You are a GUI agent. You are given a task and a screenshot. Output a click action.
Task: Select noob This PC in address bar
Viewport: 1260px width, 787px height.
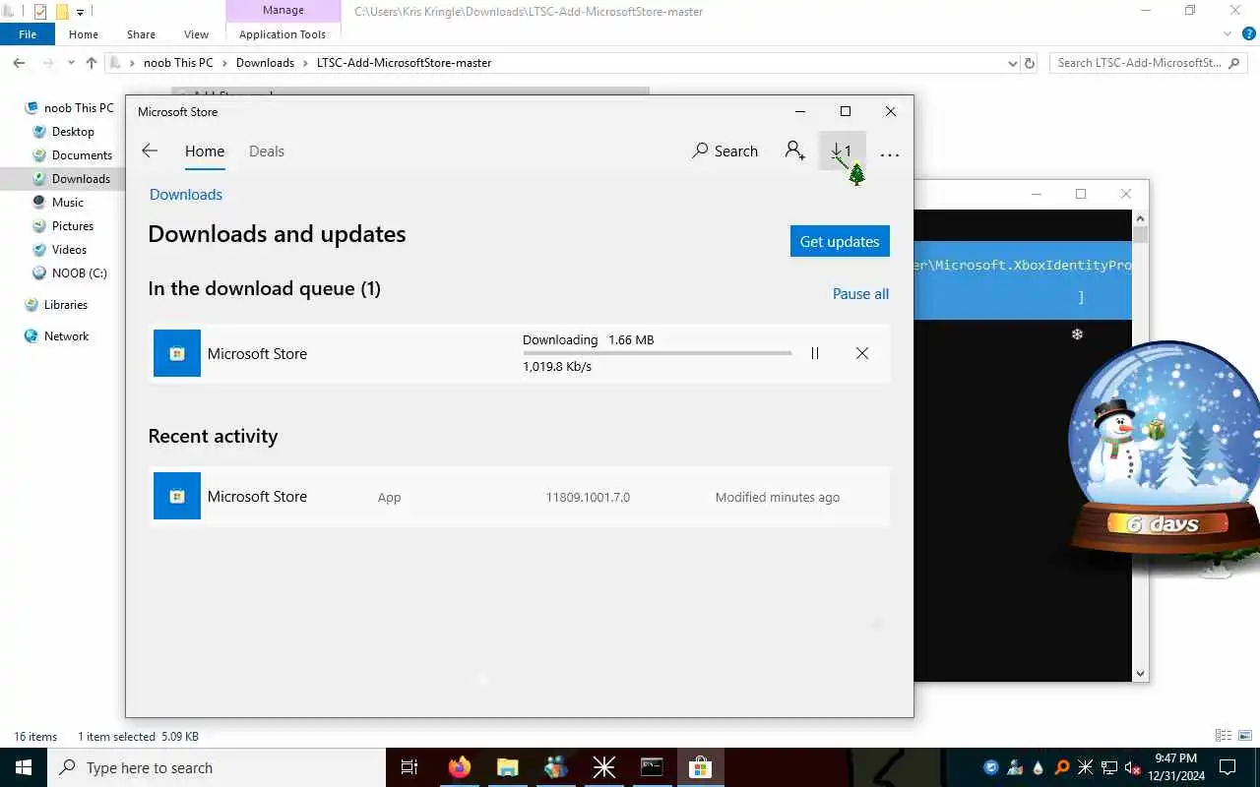point(178,63)
